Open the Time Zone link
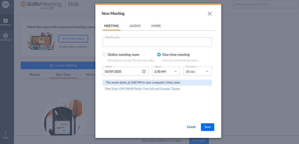Viewport: 299px width, 144px height. point(142,89)
